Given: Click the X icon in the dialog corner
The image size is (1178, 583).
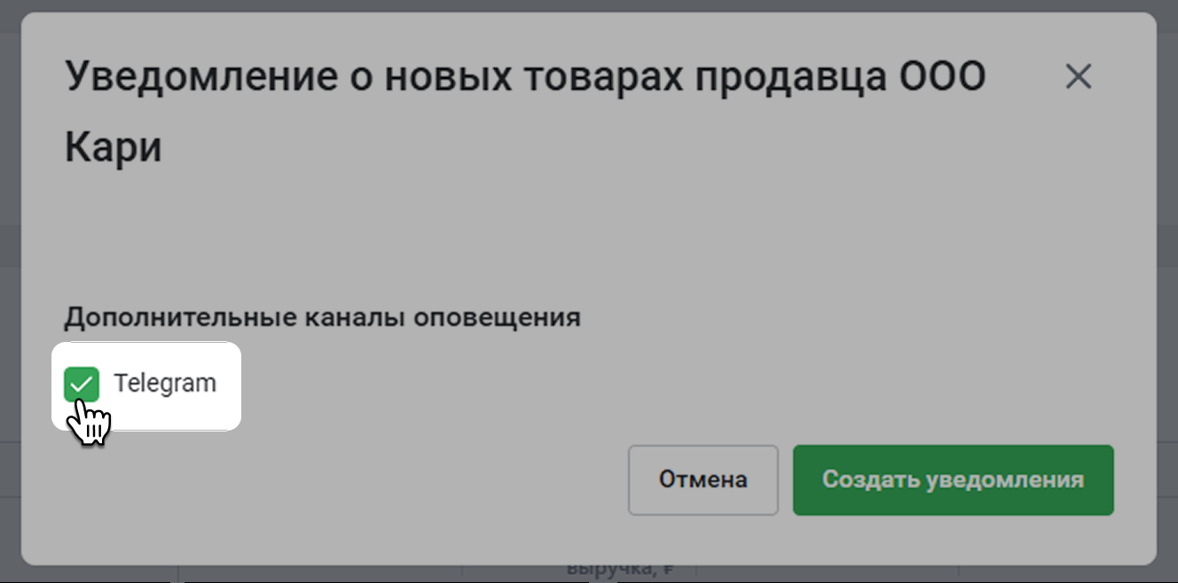Looking at the screenshot, I should (1078, 77).
